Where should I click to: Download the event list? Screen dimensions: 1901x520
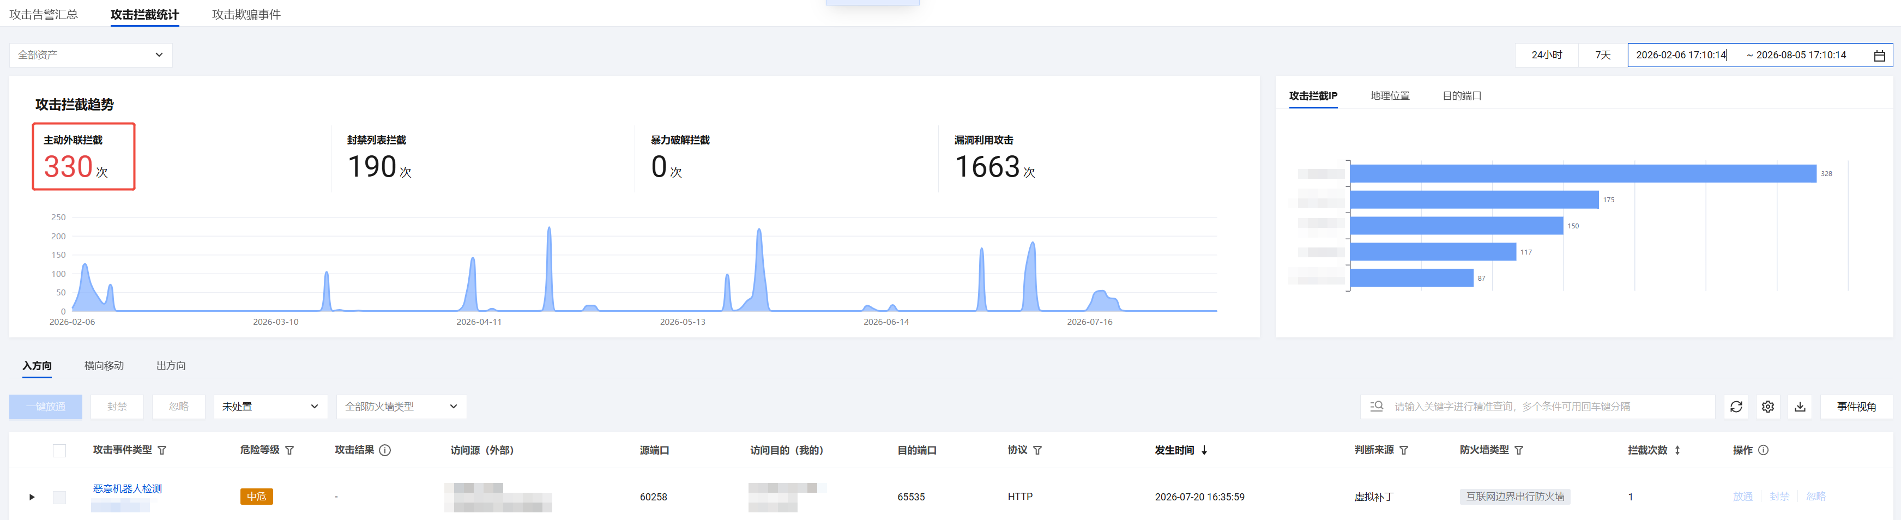(1800, 407)
